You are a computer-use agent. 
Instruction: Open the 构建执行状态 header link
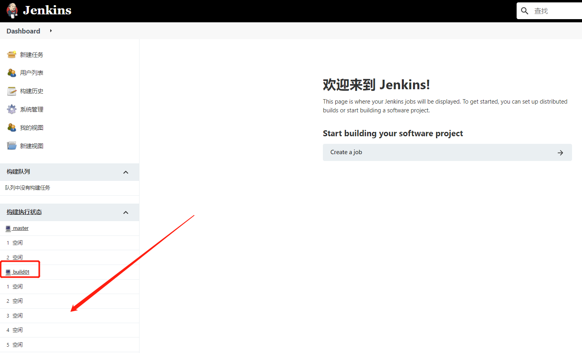pos(24,212)
